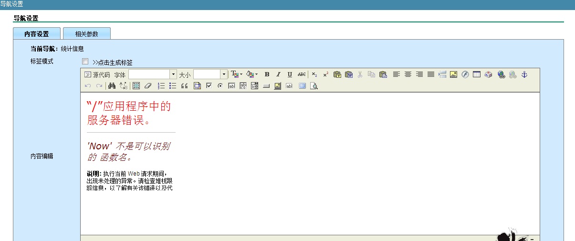Insert Flash using the Flash icon

pos(465,74)
